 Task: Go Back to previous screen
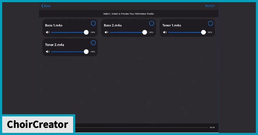pos(46,6)
